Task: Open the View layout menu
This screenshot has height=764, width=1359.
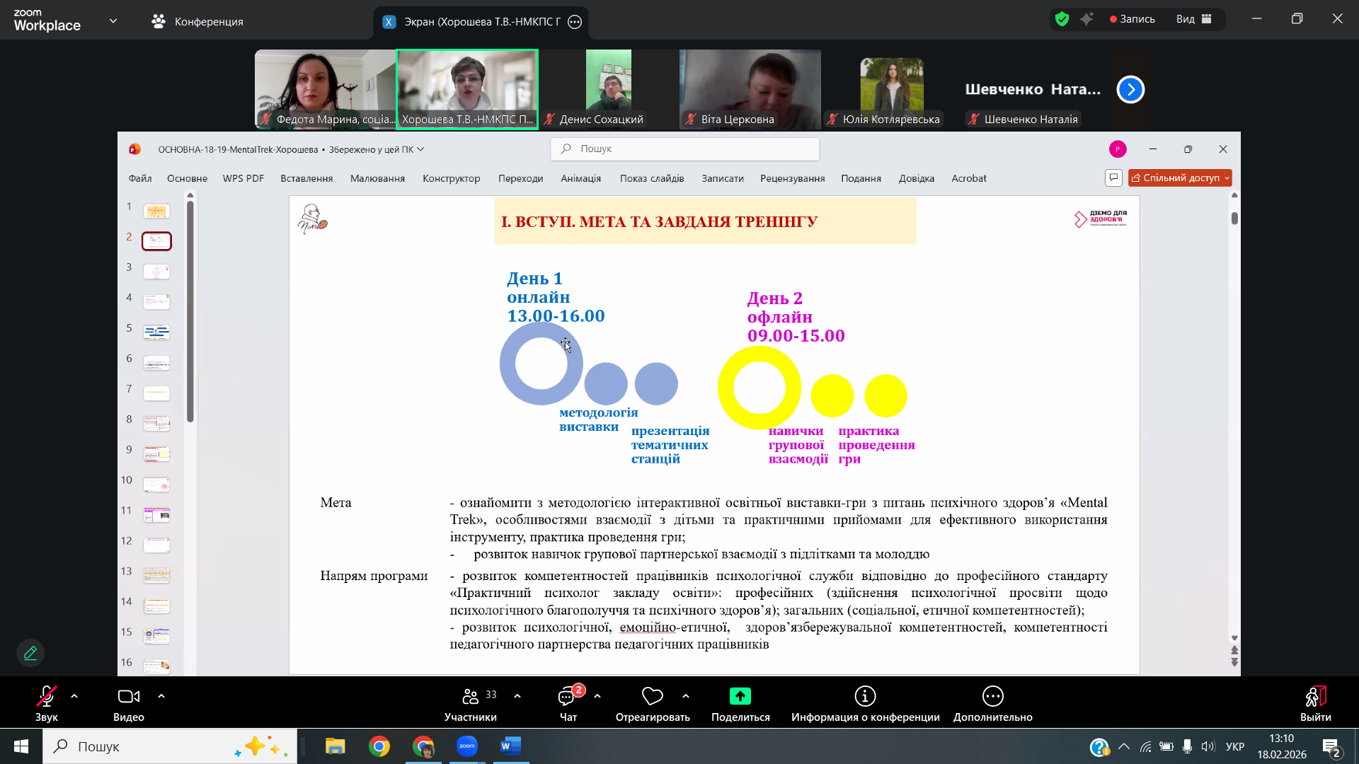Action: [x=1194, y=19]
